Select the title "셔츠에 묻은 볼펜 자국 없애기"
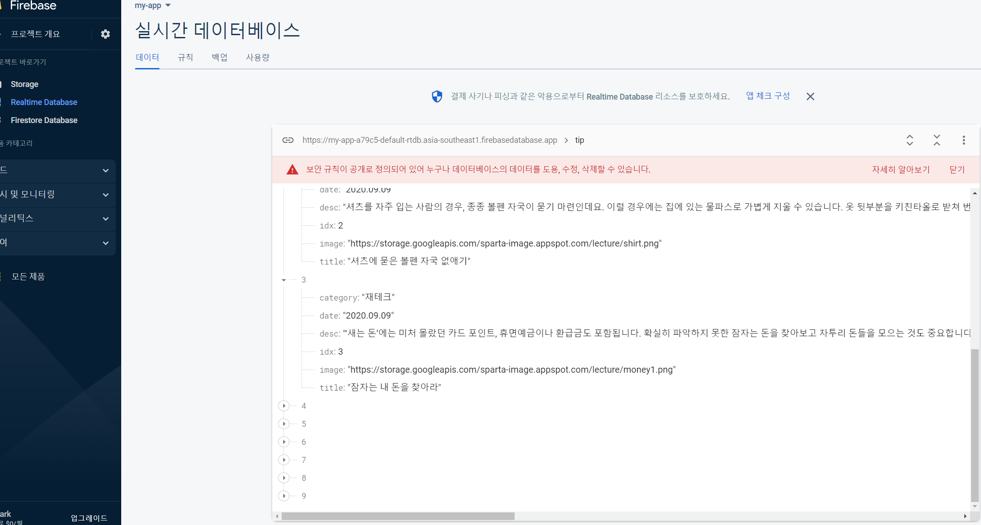 409,261
